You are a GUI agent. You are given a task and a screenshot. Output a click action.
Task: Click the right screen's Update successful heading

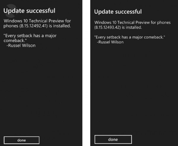118,12
